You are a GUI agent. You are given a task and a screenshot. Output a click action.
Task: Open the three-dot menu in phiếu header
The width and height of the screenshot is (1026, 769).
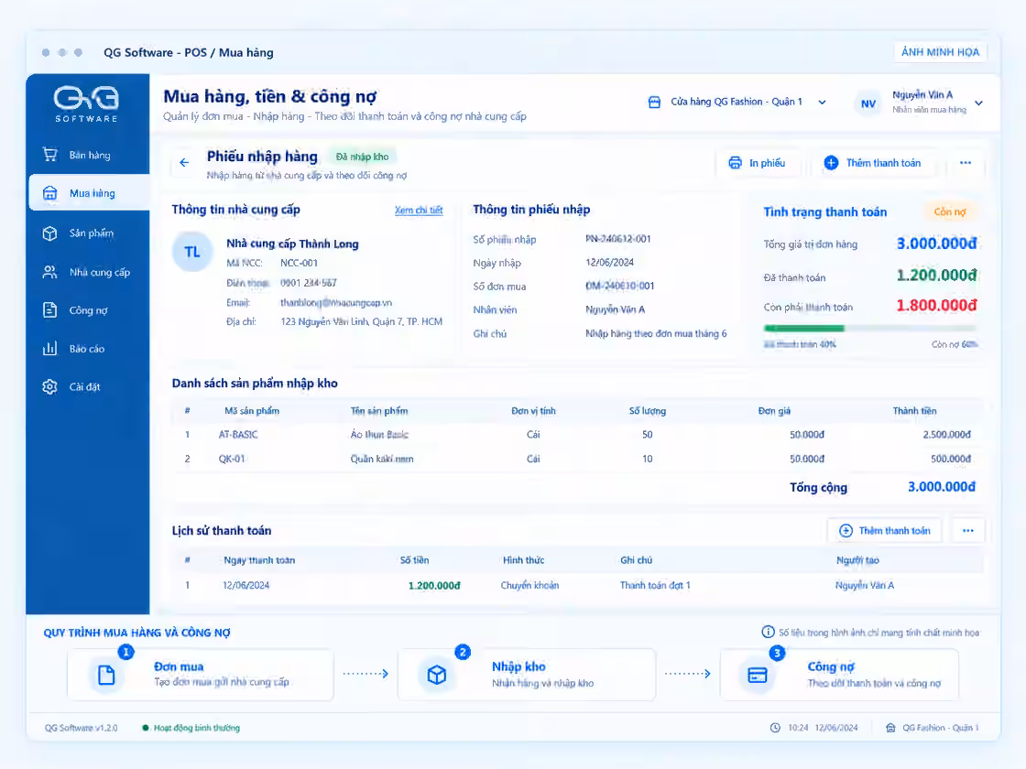click(966, 163)
